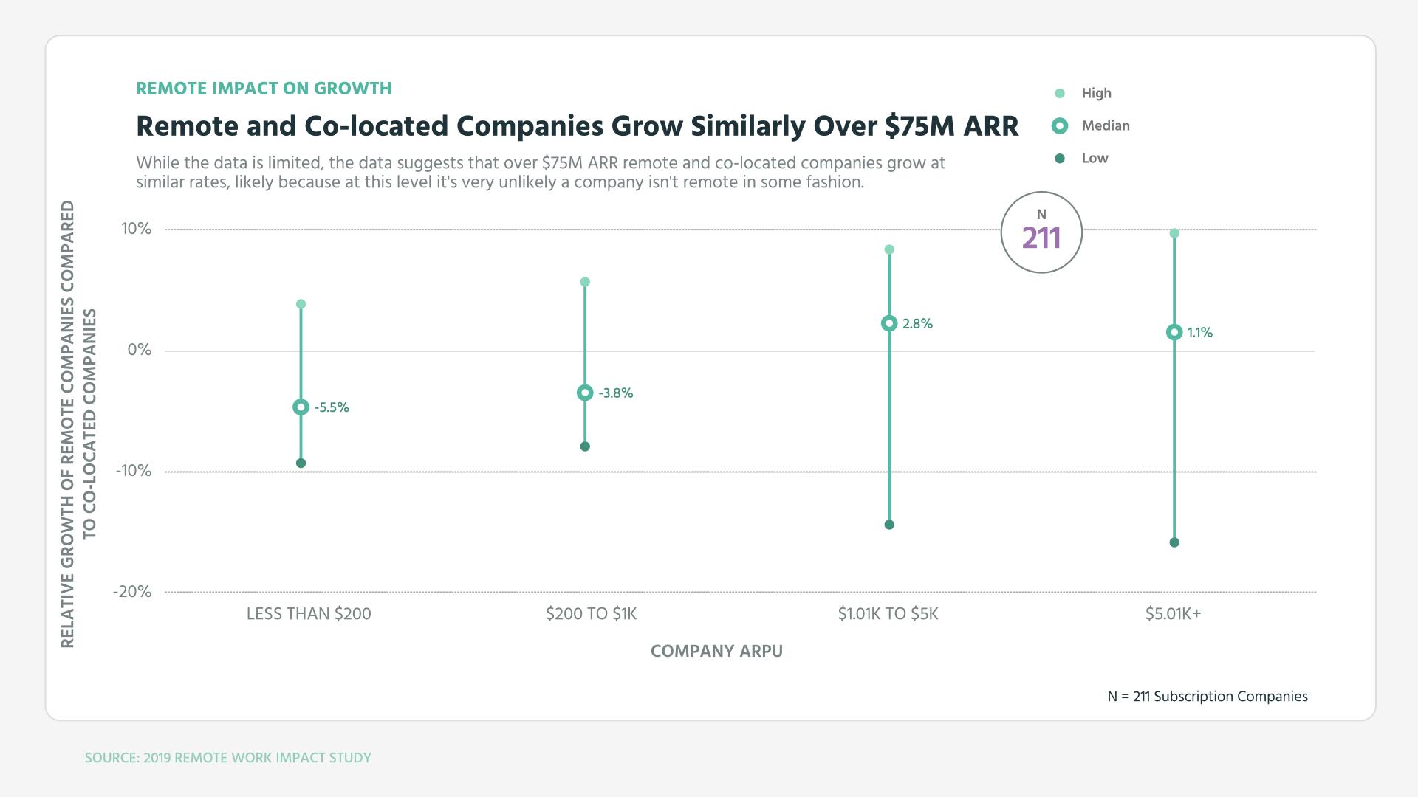The width and height of the screenshot is (1418, 797).
Task: Click the median marker showing -3.8%
Action: point(584,393)
